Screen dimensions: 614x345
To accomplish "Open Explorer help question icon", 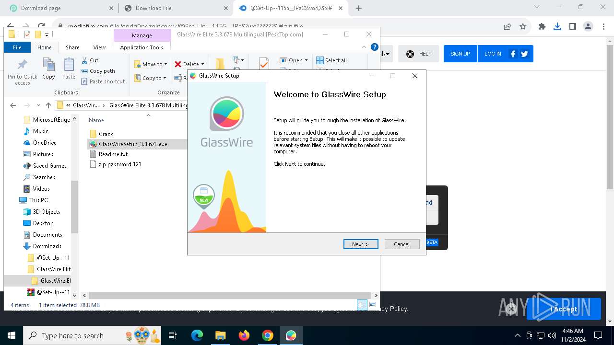I will click(x=375, y=47).
